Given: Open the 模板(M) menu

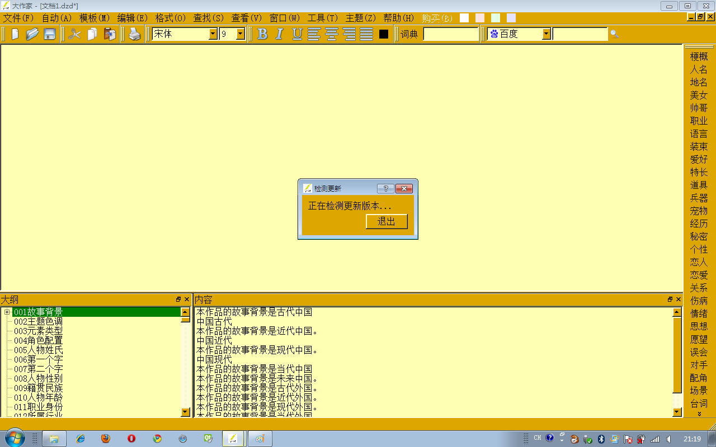Looking at the screenshot, I should [x=95, y=18].
